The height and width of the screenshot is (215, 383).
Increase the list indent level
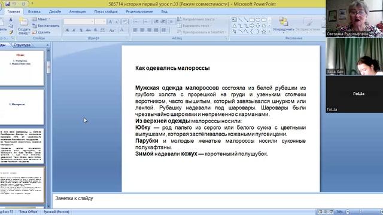[163, 21]
